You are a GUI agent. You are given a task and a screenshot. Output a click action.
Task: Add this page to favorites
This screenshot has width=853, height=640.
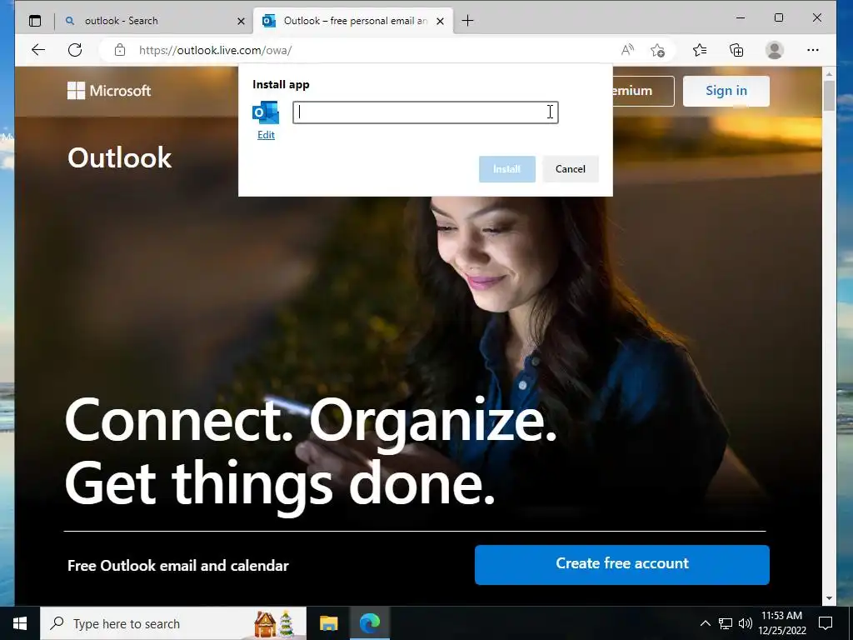[x=657, y=50]
